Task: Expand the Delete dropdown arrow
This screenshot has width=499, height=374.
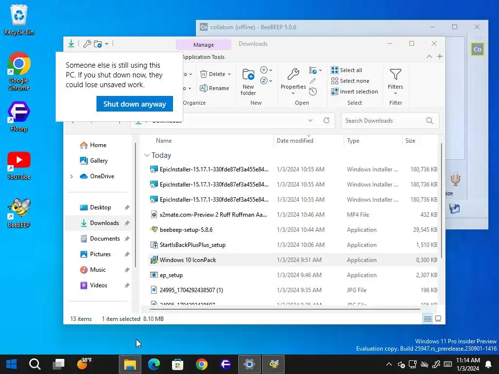Action: (229, 74)
